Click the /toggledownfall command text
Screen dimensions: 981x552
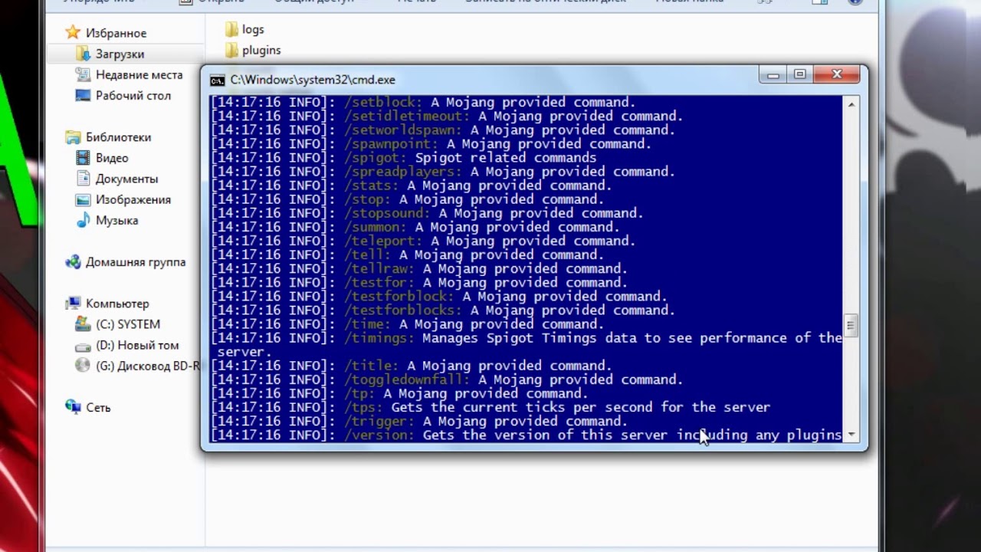click(x=407, y=379)
